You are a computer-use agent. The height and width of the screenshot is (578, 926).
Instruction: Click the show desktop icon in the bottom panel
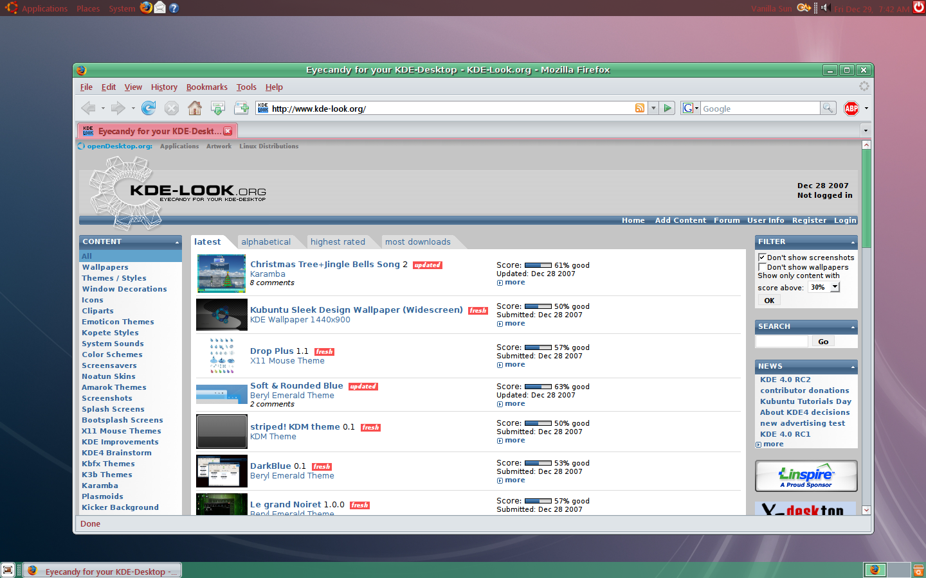point(8,570)
